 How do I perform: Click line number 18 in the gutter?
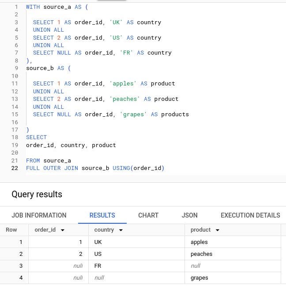click(x=15, y=137)
